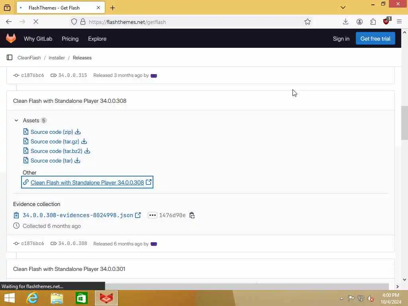Open external icon beside evidences json file
This screenshot has width=408, height=306.
(138, 215)
